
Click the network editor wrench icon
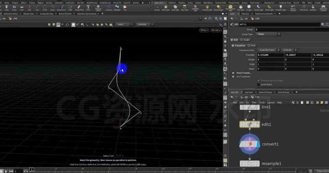[293, 102]
